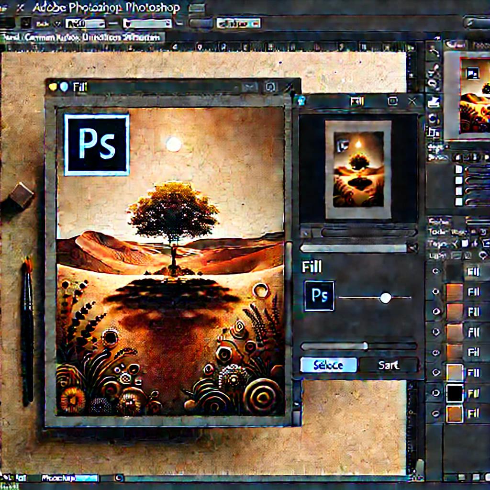Click the gray rounded button in the options bar
490x490 pixels.
[x=201, y=23]
